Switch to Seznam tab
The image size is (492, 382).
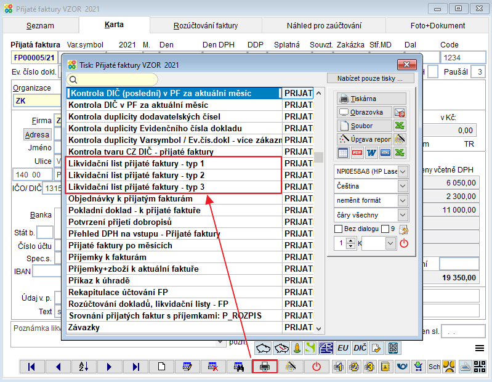click(x=40, y=25)
